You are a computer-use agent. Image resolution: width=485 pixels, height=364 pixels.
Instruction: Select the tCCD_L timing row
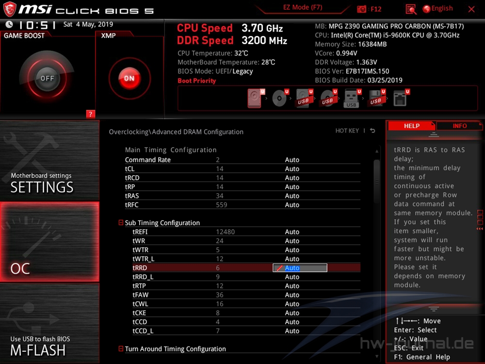[x=246, y=331]
